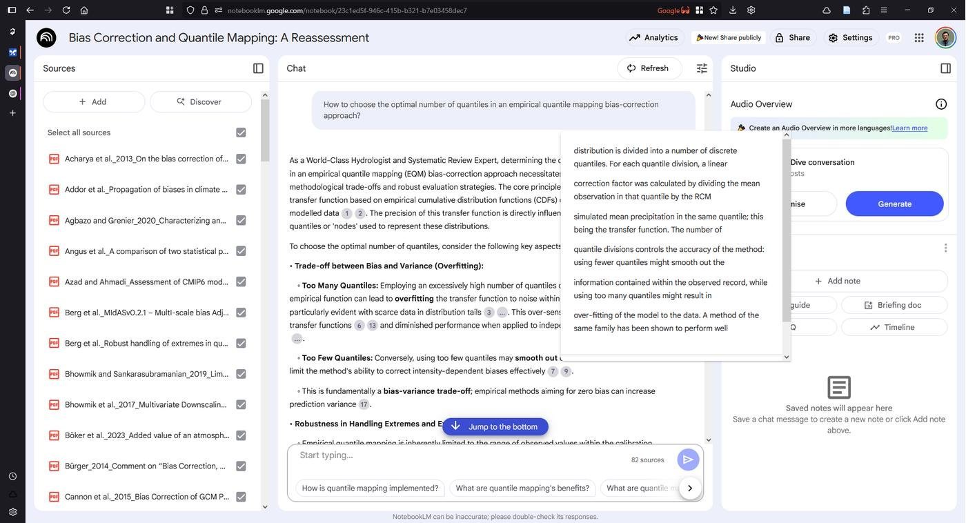Open browser hamburger menu
966x523 pixels.
[884, 10]
